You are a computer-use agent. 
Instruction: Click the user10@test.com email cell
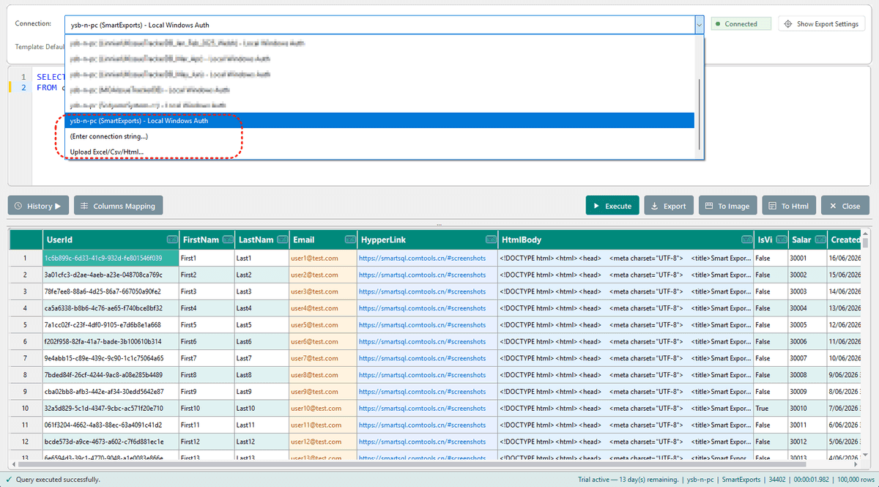coord(322,408)
